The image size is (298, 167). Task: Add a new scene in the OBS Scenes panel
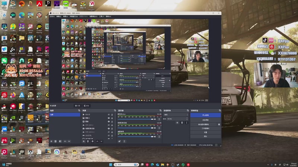pyautogui.click(x=51, y=141)
